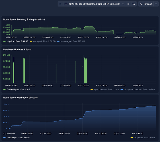This screenshot has height=142, width=160.
Task: Click 03/31 12:00 axis label in Memory & Heap
Action: pyautogui.click(x=120, y=37)
